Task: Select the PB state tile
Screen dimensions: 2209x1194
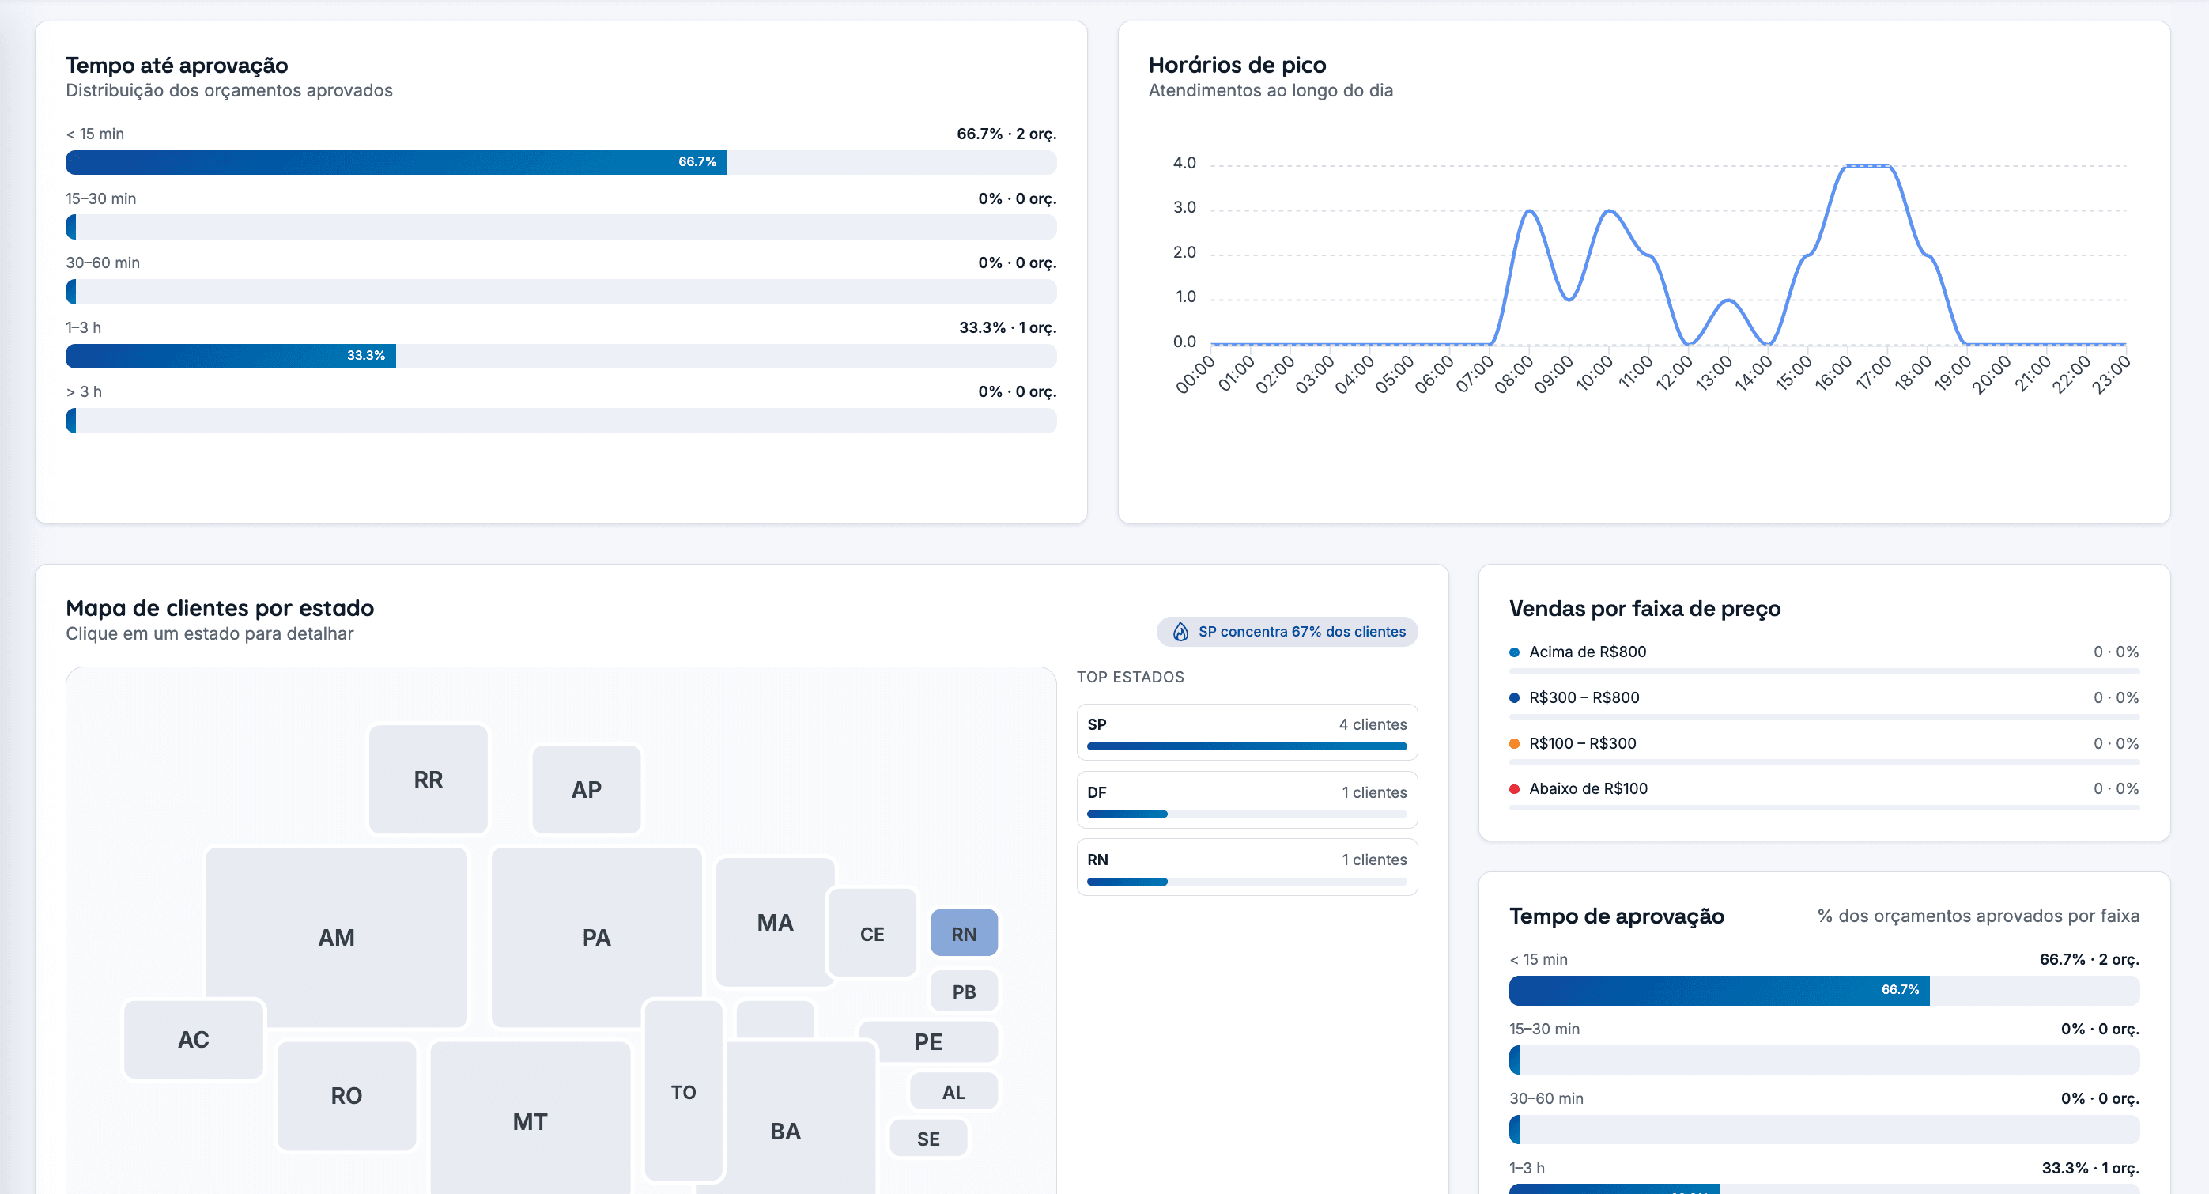Action: 964,992
